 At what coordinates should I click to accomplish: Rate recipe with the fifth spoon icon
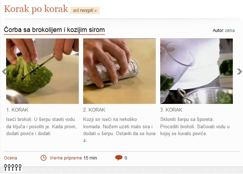(20, 167)
